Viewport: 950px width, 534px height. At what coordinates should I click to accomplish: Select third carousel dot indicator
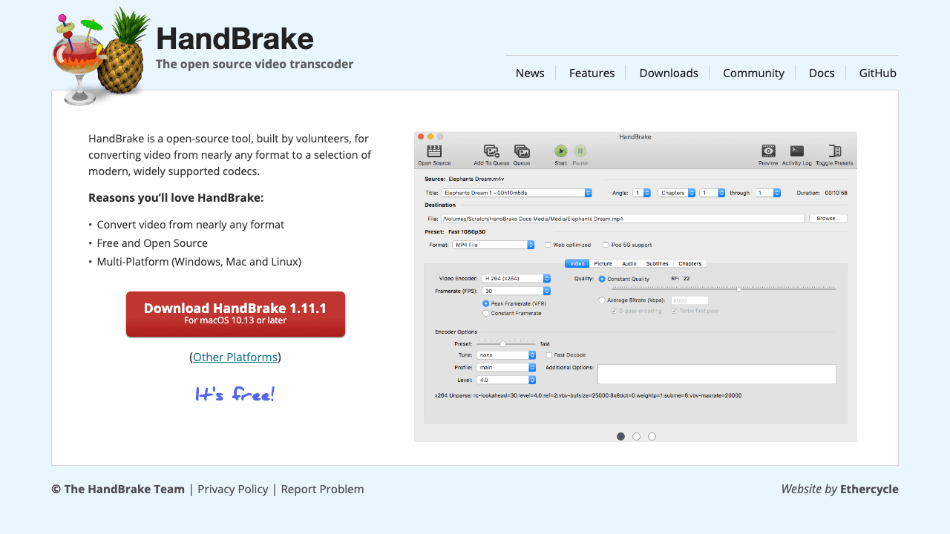[x=652, y=437]
